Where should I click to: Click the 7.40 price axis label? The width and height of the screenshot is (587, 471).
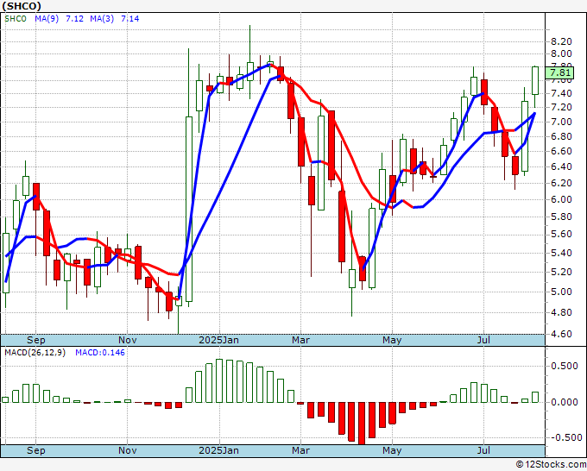[x=561, y=93]
